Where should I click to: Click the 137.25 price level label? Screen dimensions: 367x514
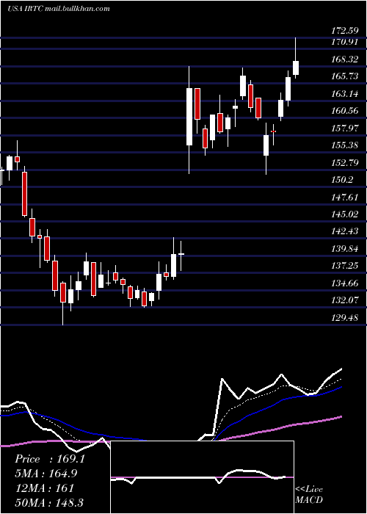point(345,266)
